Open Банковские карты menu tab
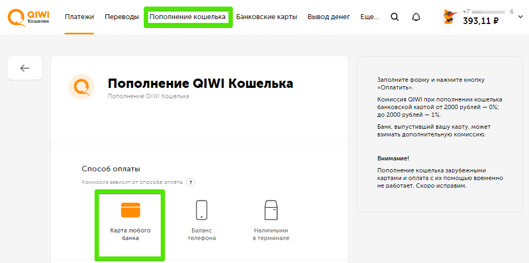This screenshot has width=529, height=263. click(267, 17)
